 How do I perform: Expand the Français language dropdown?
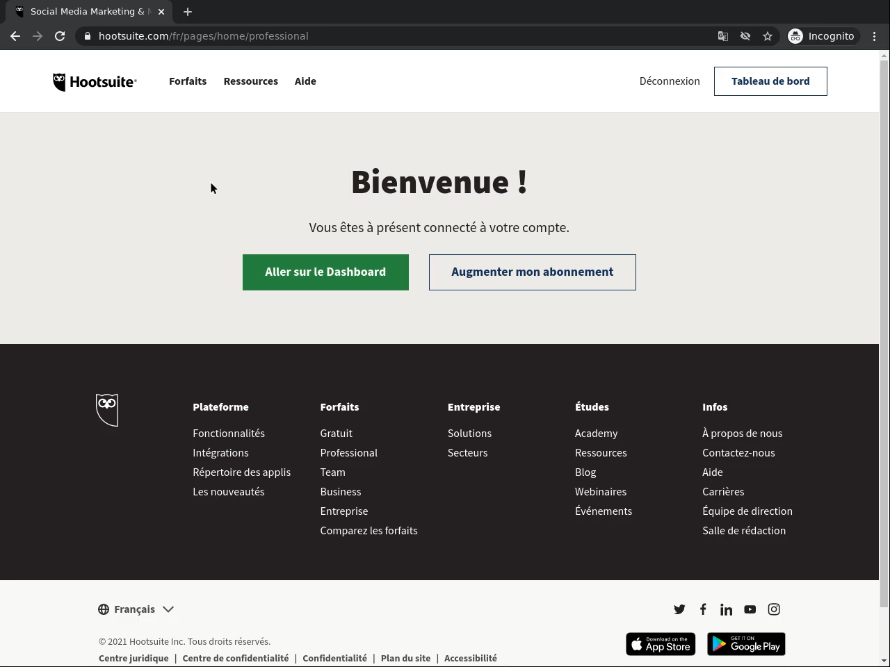(x=136, y=609)
